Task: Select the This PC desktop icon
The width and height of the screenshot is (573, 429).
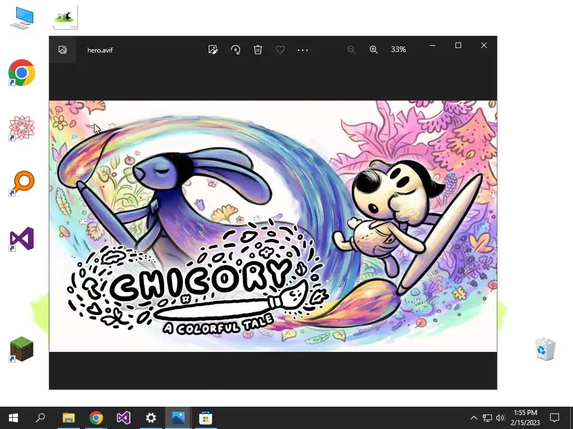Action: tap(22, 17)
